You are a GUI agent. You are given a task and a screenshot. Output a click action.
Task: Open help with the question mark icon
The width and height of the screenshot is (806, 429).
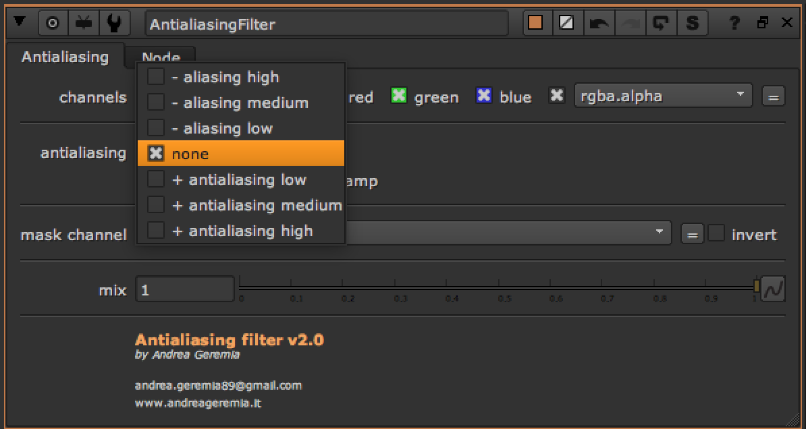coord(734,23)
